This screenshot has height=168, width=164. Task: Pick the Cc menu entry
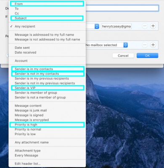(47, 13)
